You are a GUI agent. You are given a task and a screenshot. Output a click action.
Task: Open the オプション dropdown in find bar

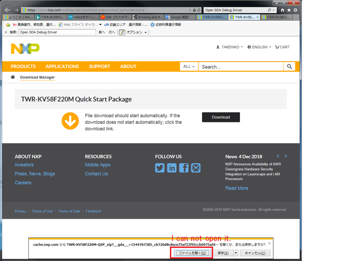coord(137,32)
